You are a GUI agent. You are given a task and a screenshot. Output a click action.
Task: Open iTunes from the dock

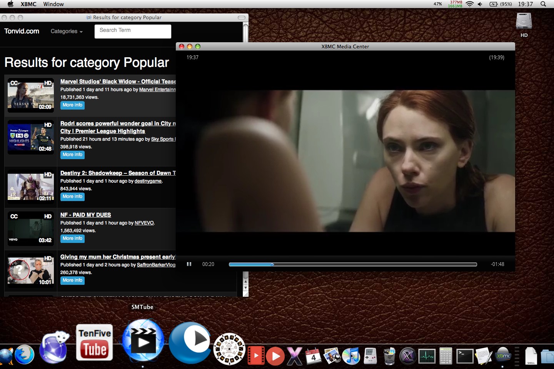click(x=351, y=356)
